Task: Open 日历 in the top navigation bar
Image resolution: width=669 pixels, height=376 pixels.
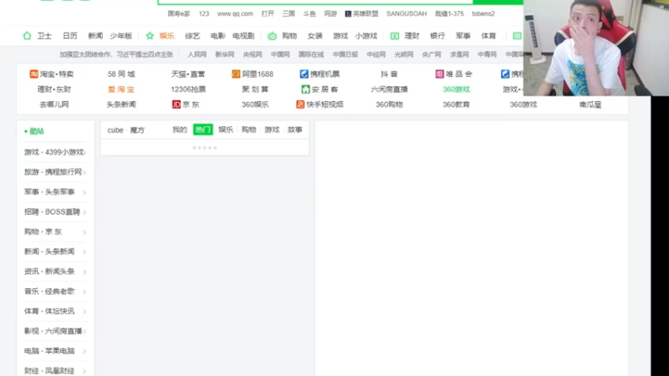Action: 70,36
